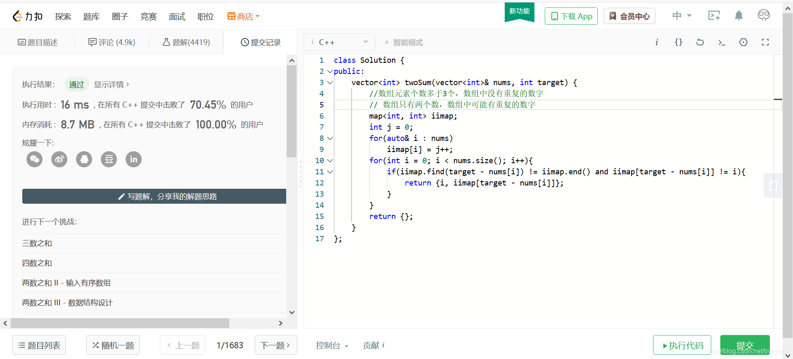
Task: Reset code to default template
Action: [x=700, y=42]
